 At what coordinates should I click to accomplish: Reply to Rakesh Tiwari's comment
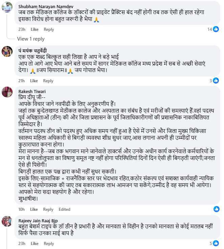click(x=48, y=209)
